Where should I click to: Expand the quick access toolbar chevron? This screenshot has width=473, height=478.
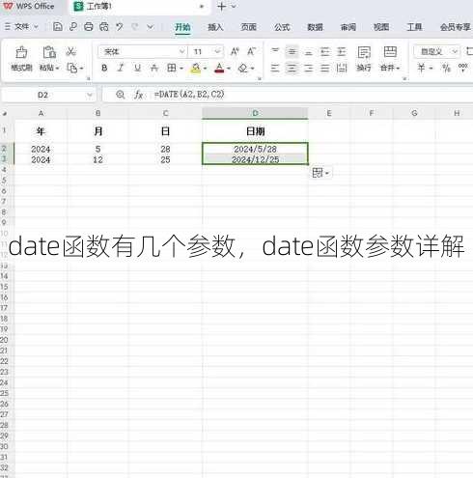150,27
